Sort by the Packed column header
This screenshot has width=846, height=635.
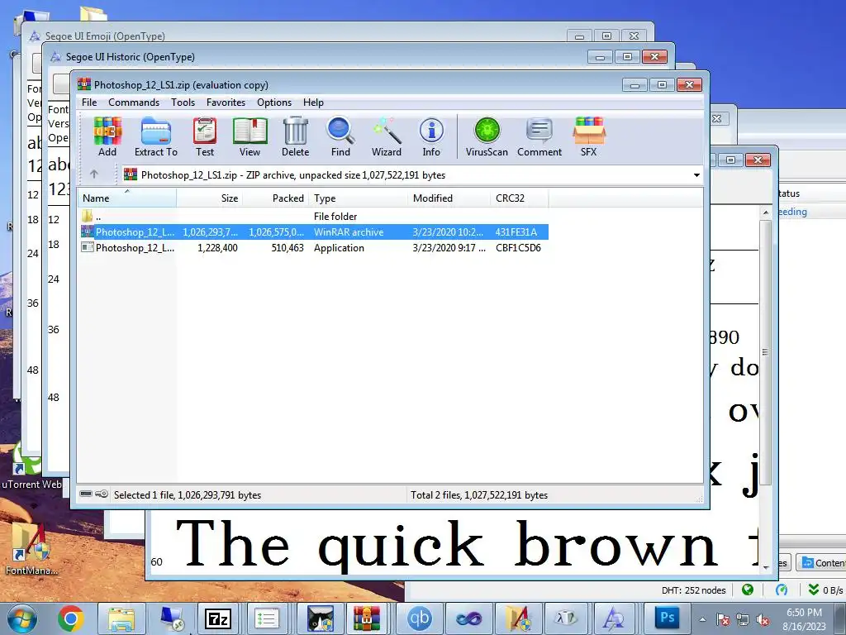tap(276, 198)
